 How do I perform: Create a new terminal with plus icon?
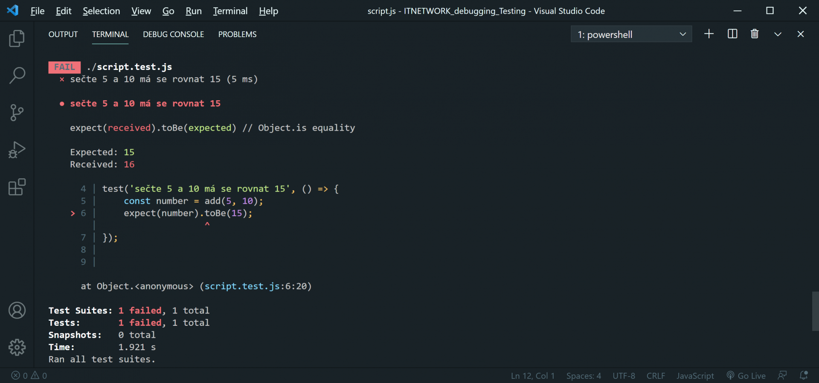709,34
